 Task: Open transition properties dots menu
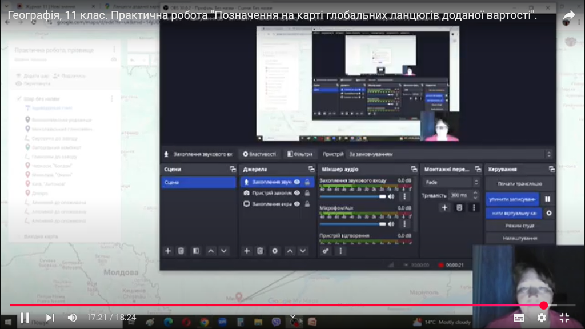pyautogui.click(x=474, y=208)
